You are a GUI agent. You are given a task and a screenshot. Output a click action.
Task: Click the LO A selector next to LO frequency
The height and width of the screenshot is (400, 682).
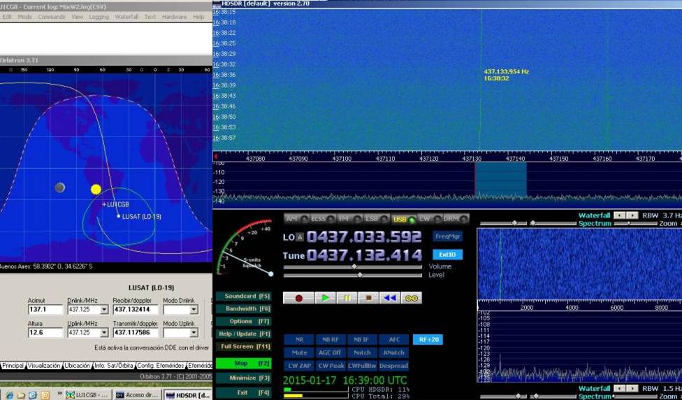tap(300, 237)
